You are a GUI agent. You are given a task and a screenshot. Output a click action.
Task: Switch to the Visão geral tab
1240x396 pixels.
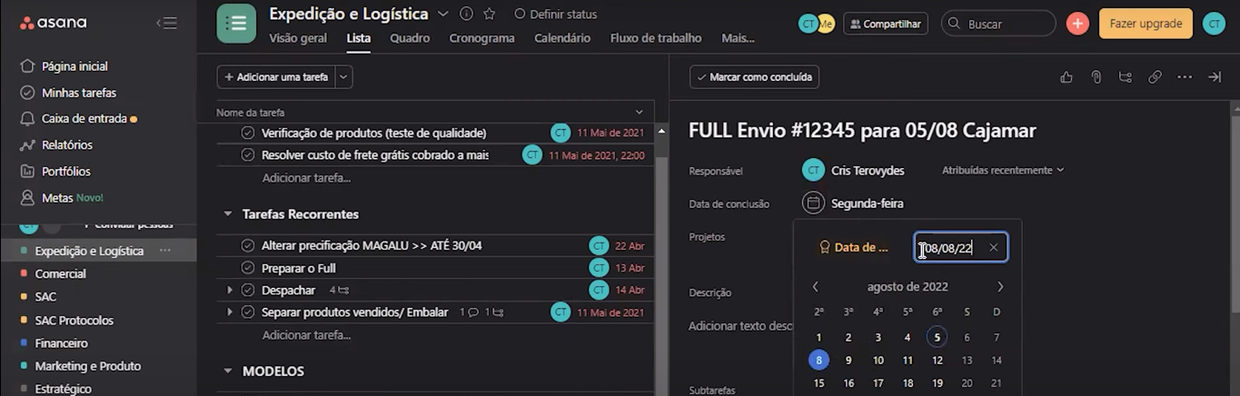(x=298, y=38)
